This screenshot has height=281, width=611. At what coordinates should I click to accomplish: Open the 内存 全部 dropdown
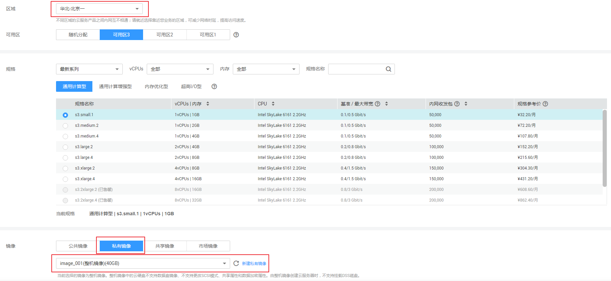click(x=266, y=69)
